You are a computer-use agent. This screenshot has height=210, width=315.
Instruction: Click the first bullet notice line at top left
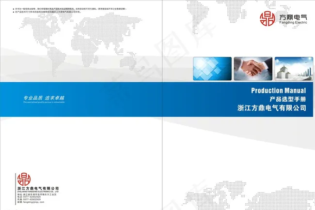point(70,9)
